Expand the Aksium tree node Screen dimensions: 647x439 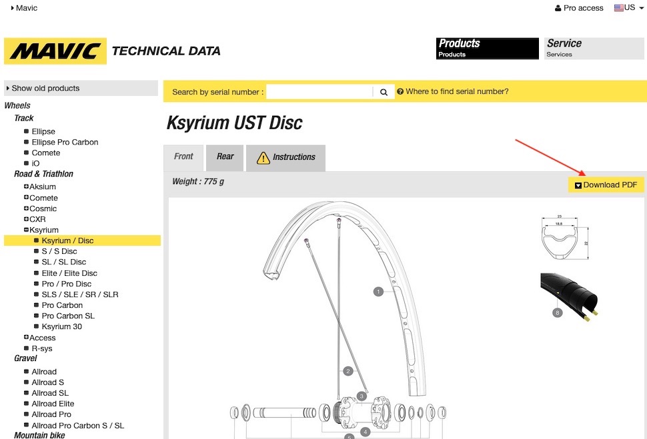[x=26, y=187]
